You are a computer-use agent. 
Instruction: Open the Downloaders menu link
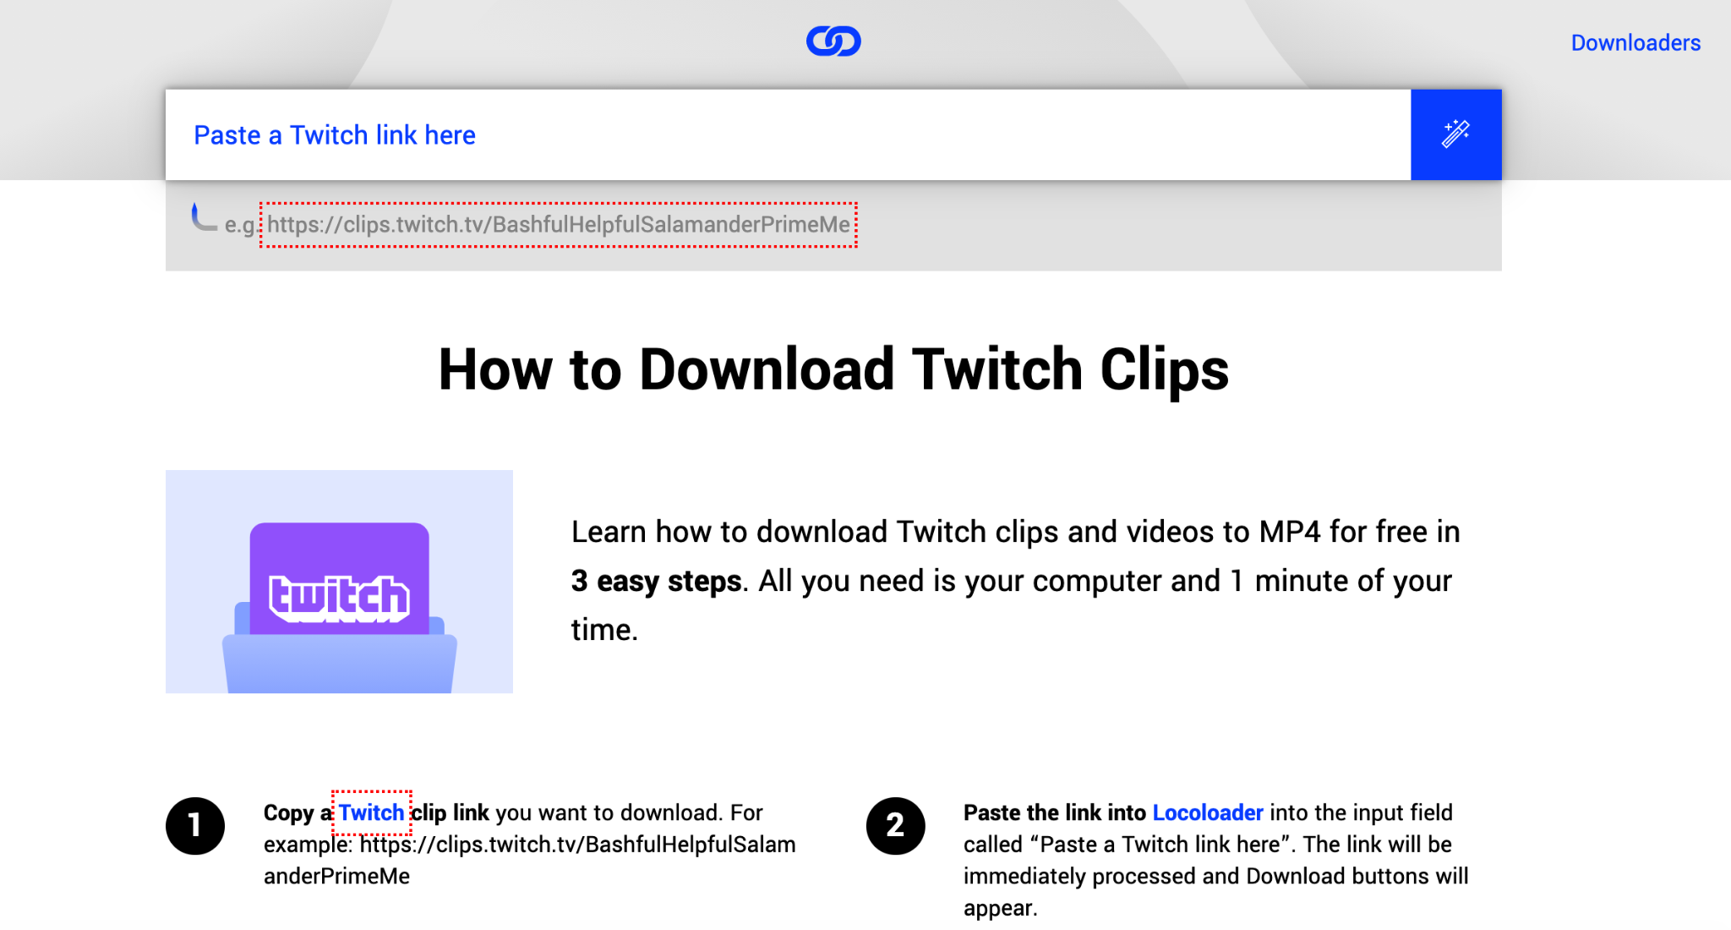pos(1635,42)
